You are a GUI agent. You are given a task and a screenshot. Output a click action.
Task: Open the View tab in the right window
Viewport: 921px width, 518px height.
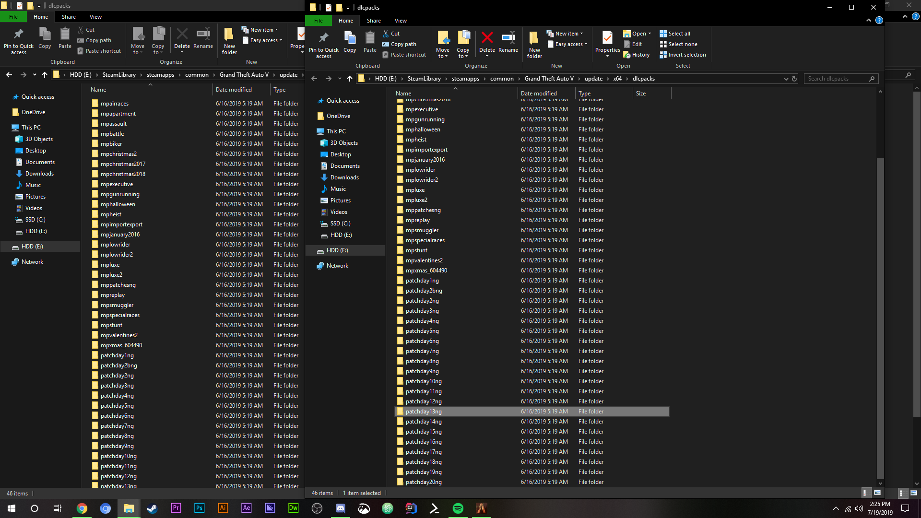(401, 21)
